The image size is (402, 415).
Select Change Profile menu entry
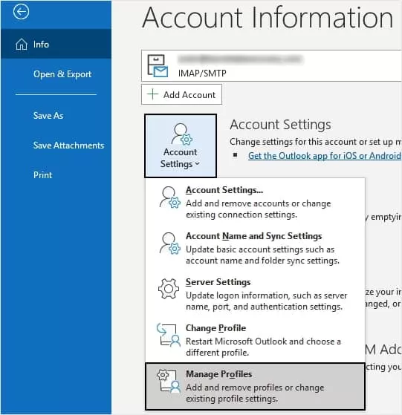(x=256, y=340)
